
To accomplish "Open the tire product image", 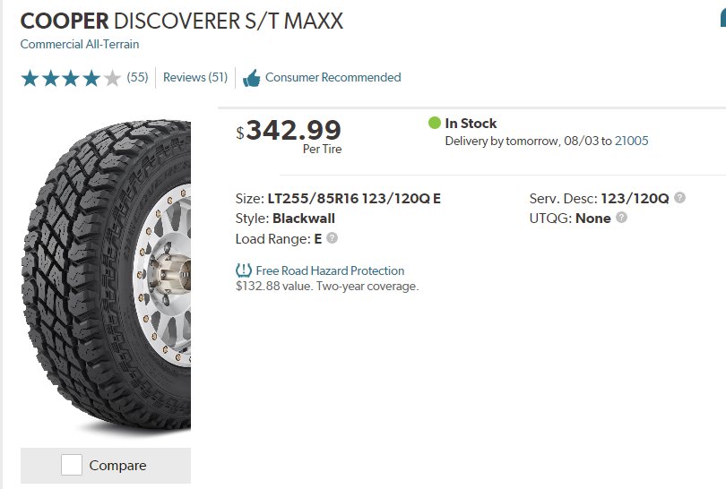I will (x=106, y=274).
